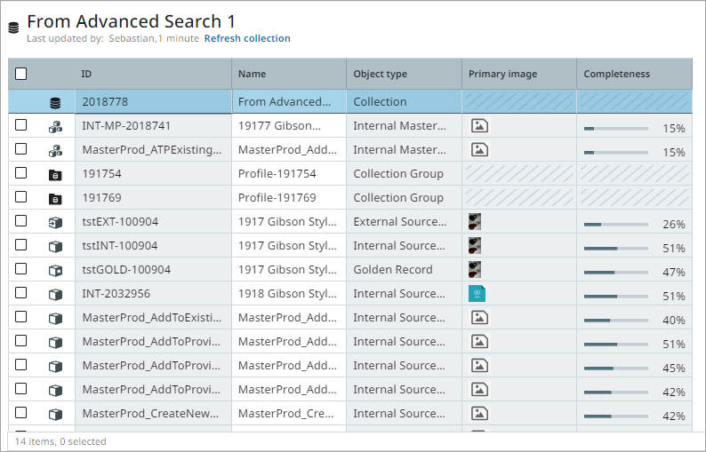Image resolution: width=706 pixels, height=452 pixels.
Task: Click the Object type column header
Action: coord(380,75)
